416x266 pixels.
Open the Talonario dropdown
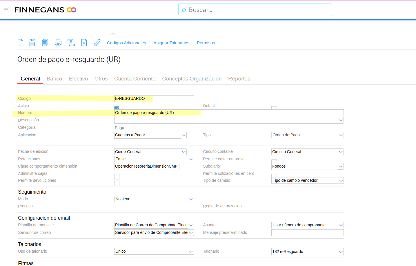tap(341, 252)
